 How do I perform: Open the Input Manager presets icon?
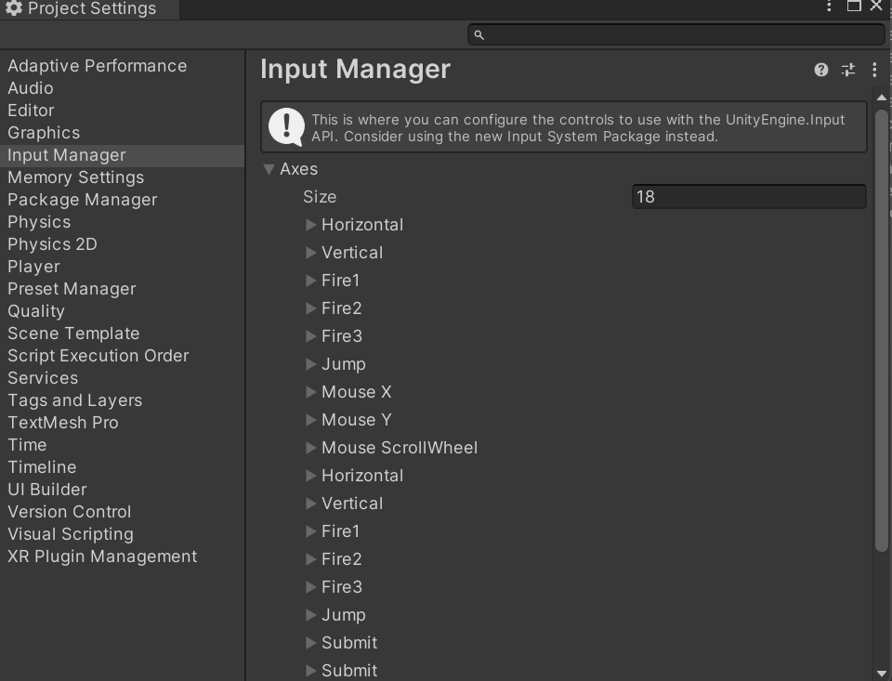[847, 70]
